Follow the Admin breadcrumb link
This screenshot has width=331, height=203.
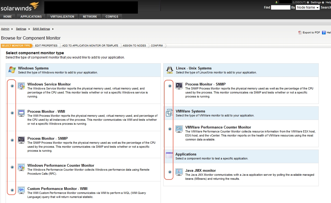click(5, 29)
